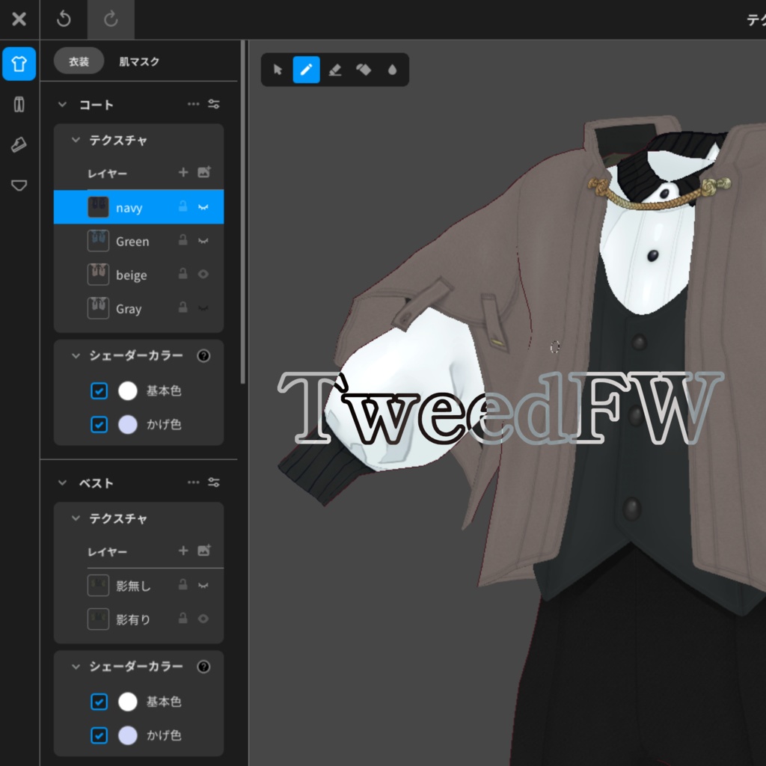Toggle lock on 影無し layer
This screenshot has width=766, height=766.
(183, 585)
